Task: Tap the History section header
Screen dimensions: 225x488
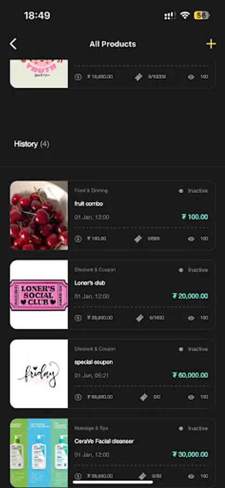Action: point(31,144)
